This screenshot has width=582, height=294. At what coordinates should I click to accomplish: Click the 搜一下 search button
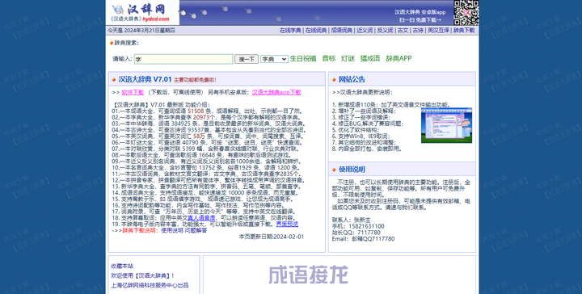[x=247, y=59]
